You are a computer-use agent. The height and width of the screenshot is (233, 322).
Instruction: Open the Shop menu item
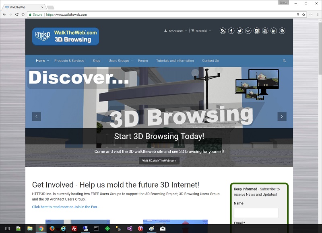[96, 61]
